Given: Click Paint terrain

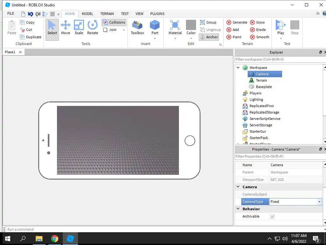Looking at the screenshot, I should point(234,37).
